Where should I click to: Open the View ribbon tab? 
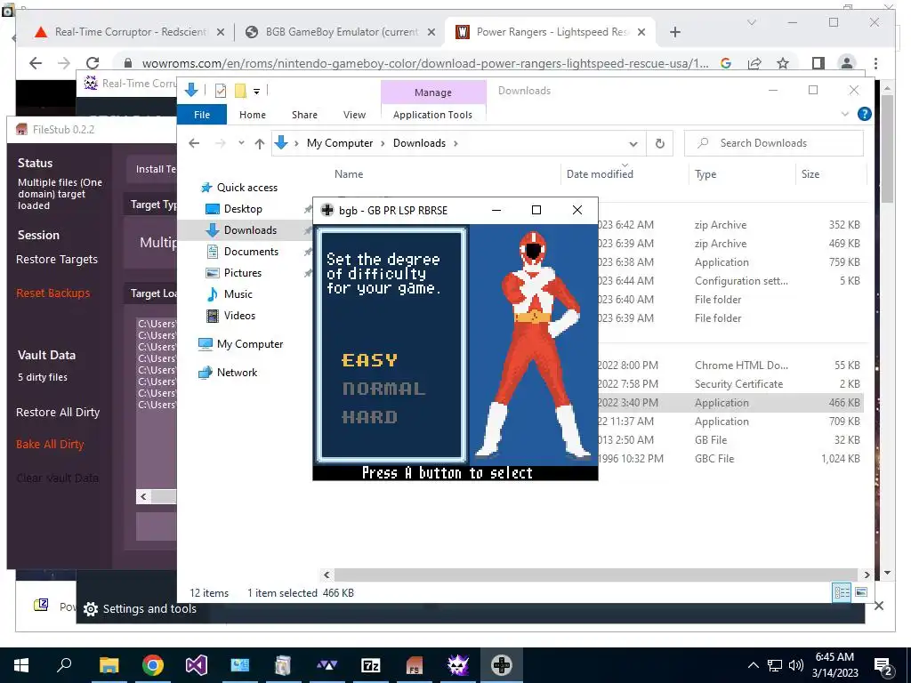(x=354, y=115)
